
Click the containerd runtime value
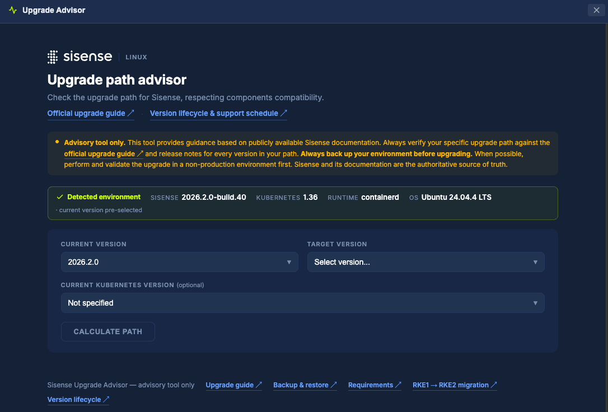pyautogui.click(x=380, y=197)
